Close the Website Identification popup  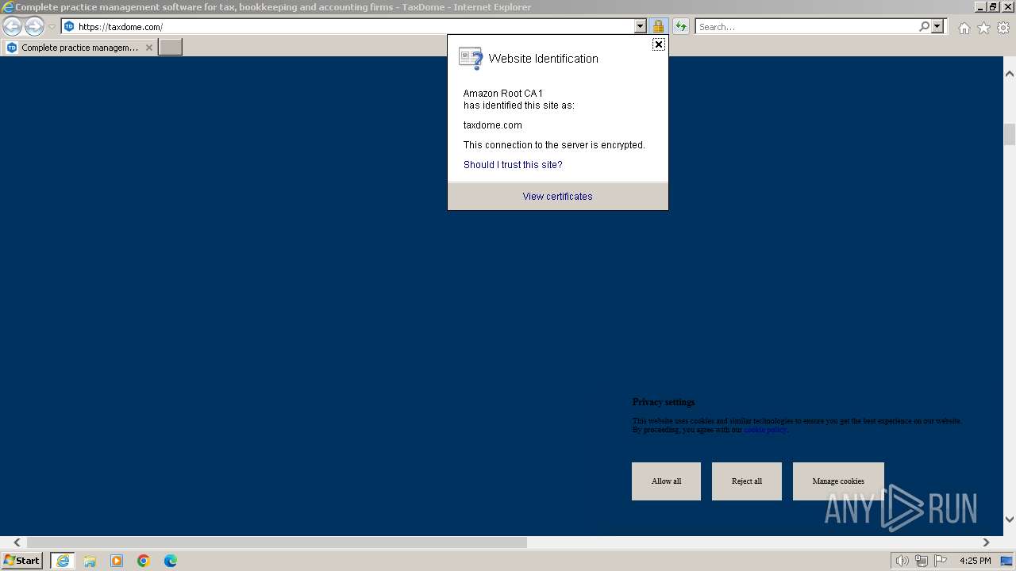(658, 44)
